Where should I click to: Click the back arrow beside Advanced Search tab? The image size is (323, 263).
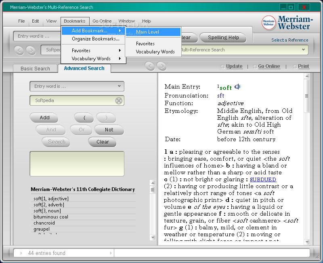[x=150, y=66]
